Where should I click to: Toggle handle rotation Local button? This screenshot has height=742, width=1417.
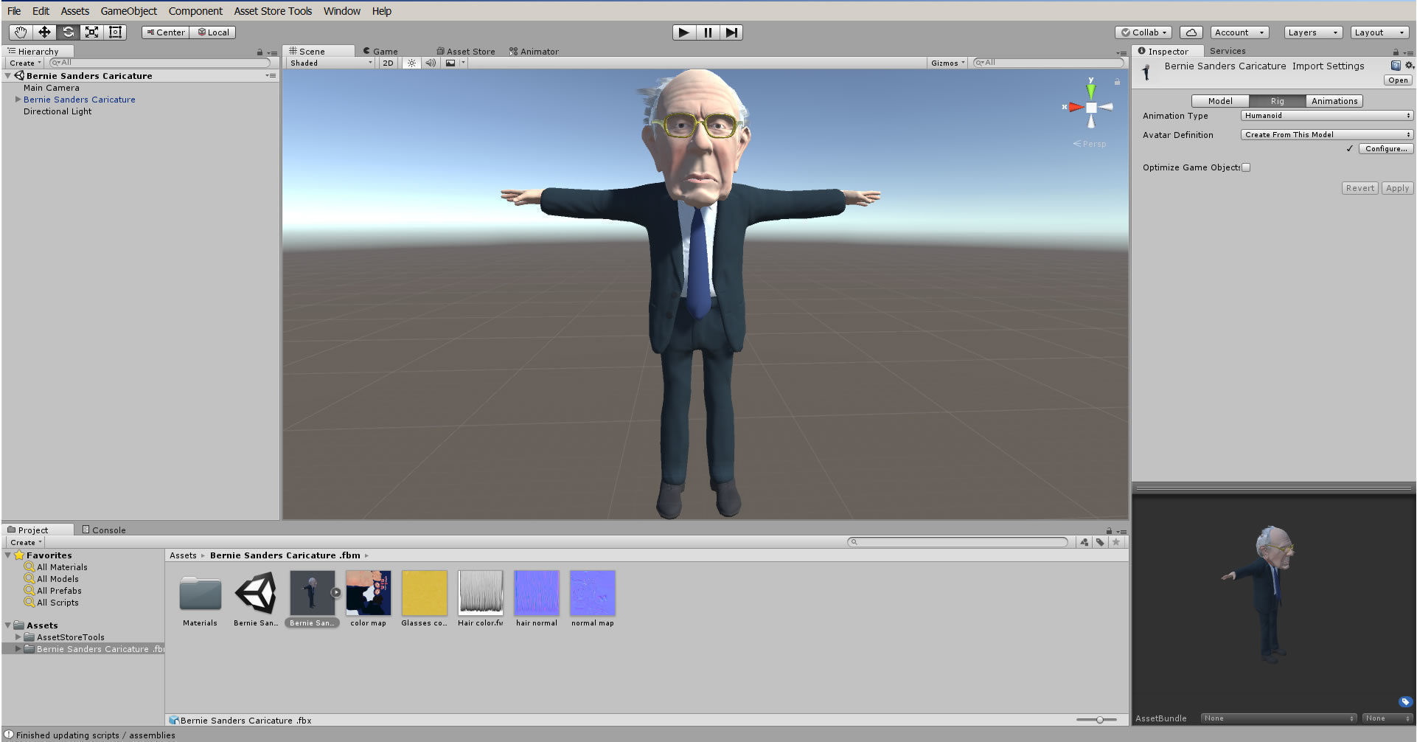pos(213,32)
